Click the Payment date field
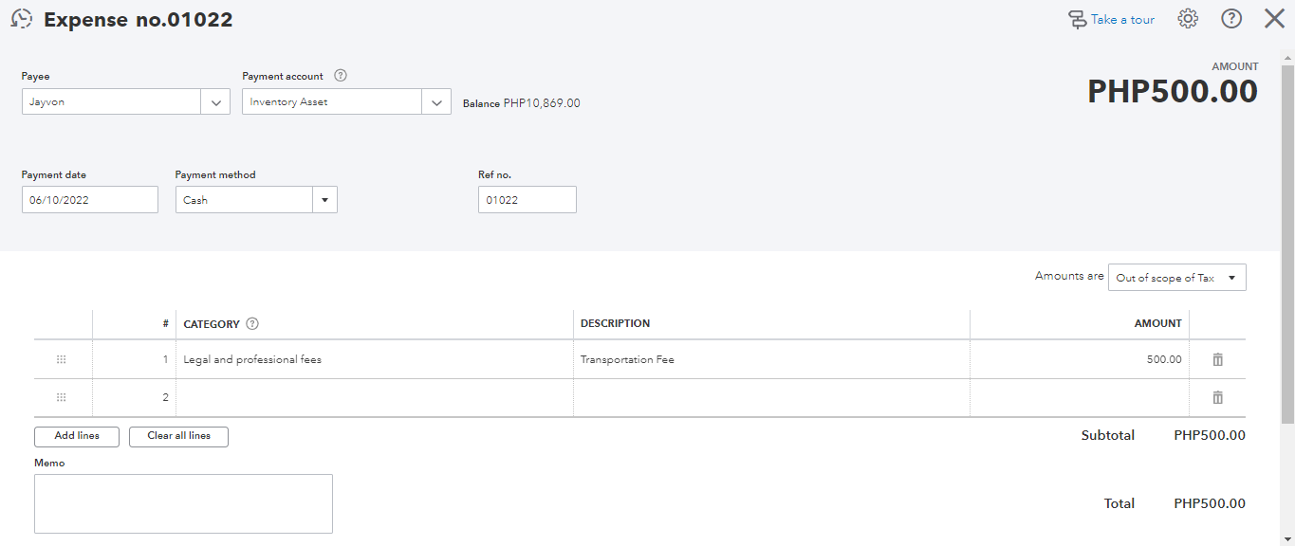The width and height of the screenshot is (1295, 546). pos(90,200)
